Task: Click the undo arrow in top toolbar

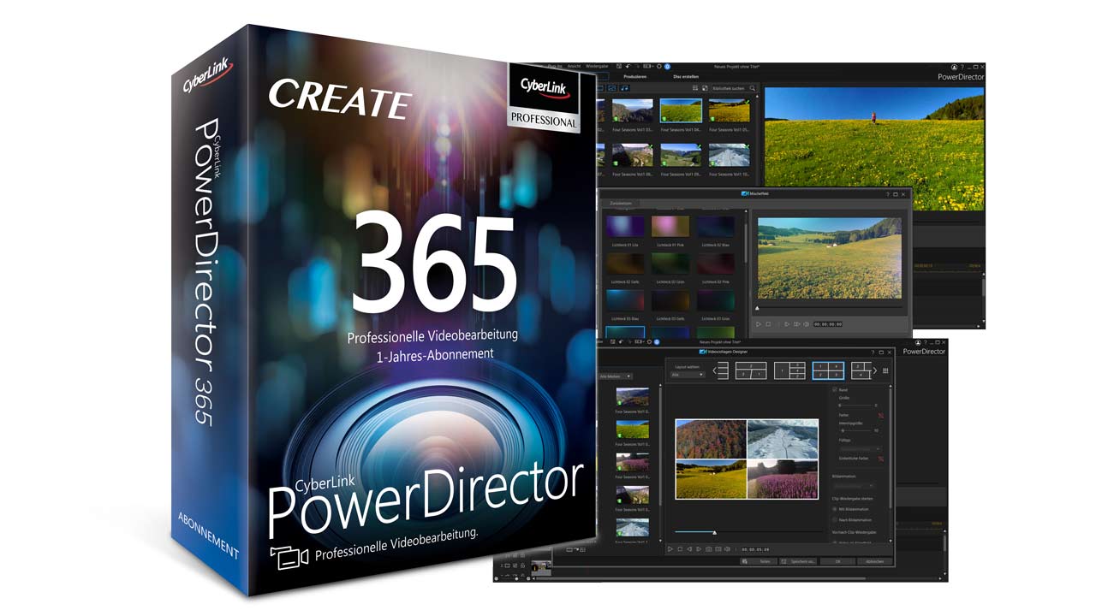Action: pos(628,66)
